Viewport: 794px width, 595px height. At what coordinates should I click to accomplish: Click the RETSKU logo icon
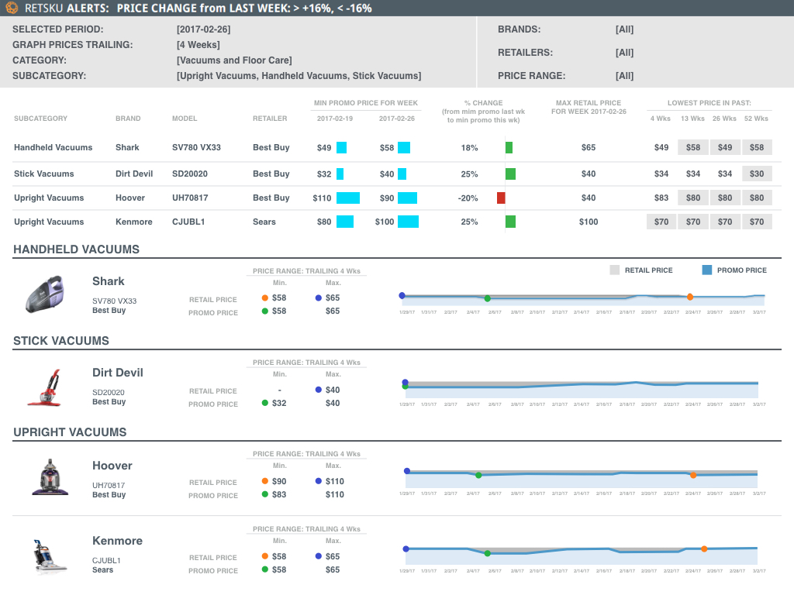12,8
